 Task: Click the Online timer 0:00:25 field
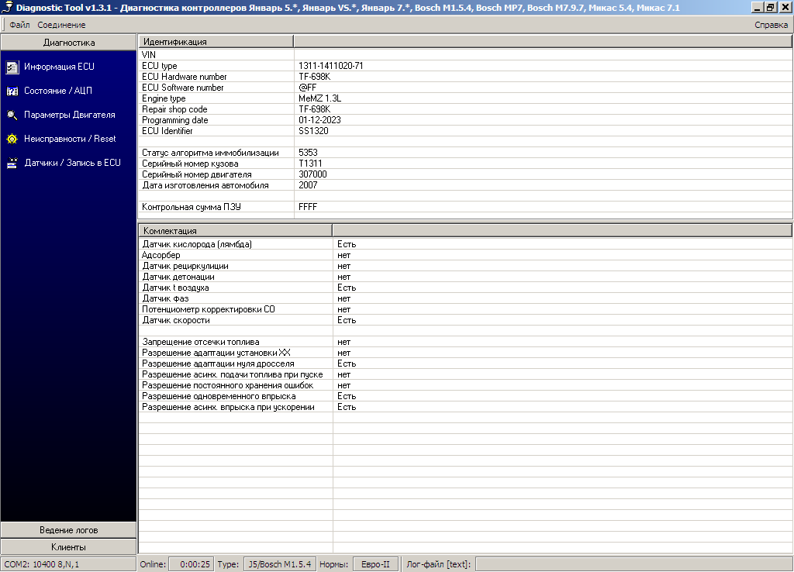192,564
